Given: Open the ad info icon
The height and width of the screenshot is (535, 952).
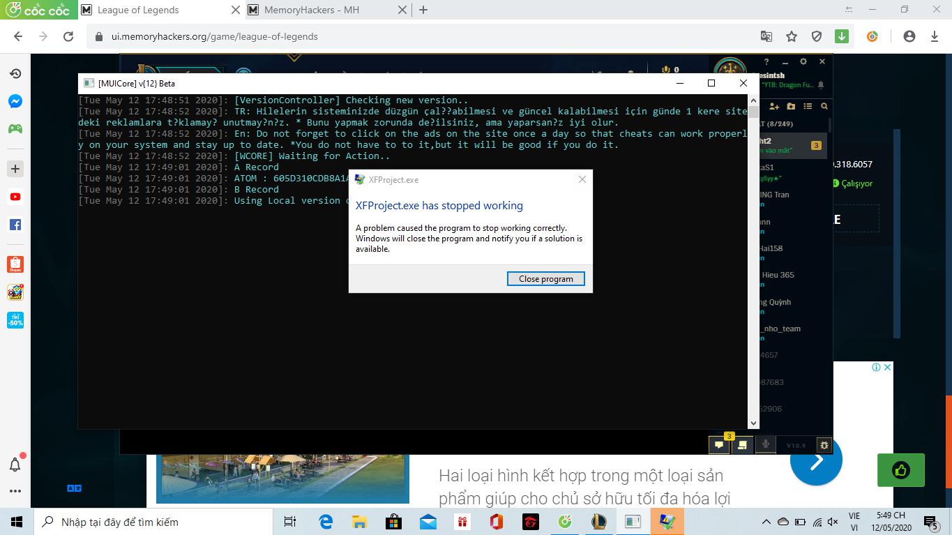Looking at the screenshot, I should [877, 367].
